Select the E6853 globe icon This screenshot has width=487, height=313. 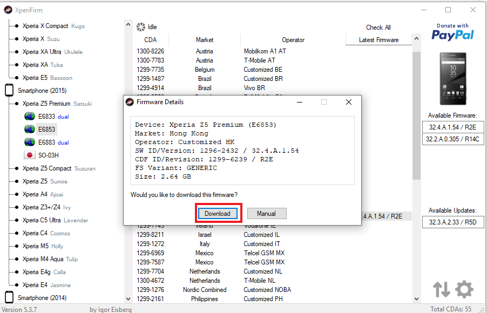point(30,129)
